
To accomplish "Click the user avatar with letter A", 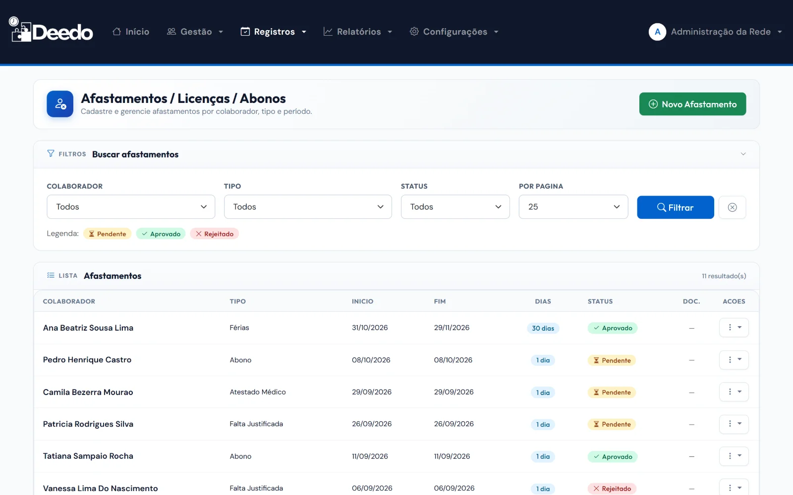I will point(657,32).
